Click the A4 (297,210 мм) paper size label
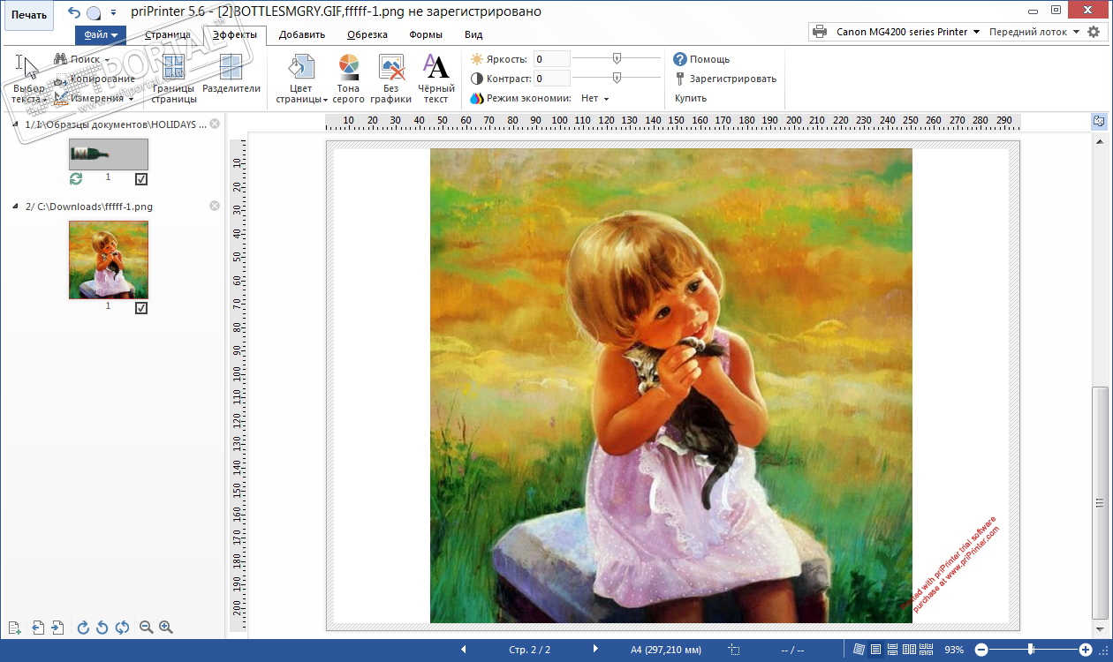 click(666, 650)
